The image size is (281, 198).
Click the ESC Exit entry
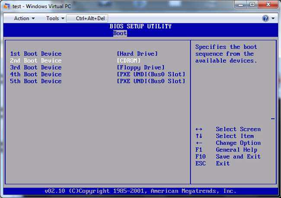[213, 163]
